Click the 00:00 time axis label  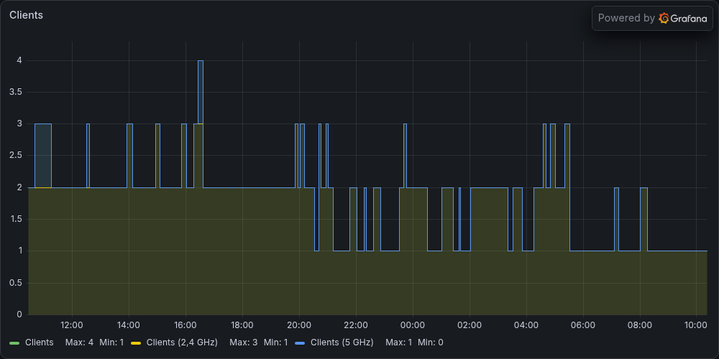point(413,325)
